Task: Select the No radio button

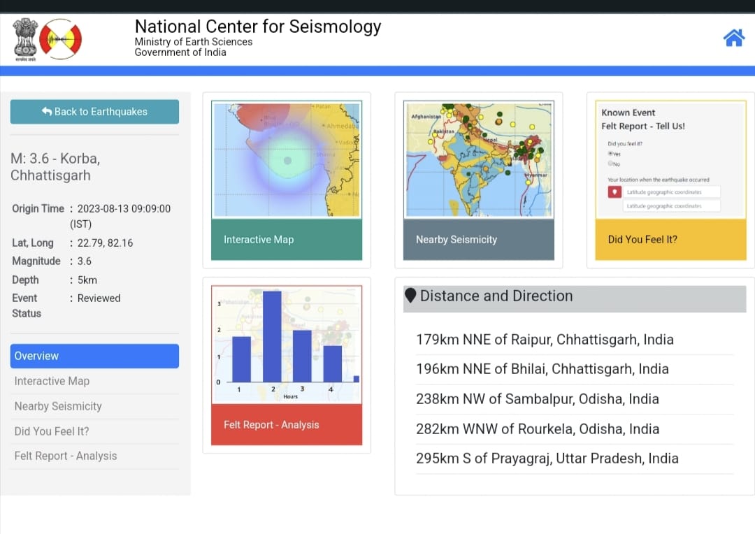Action: (x=610, y=164)
